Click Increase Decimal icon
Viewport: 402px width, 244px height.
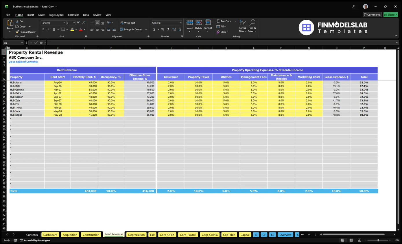coord(174,29)
